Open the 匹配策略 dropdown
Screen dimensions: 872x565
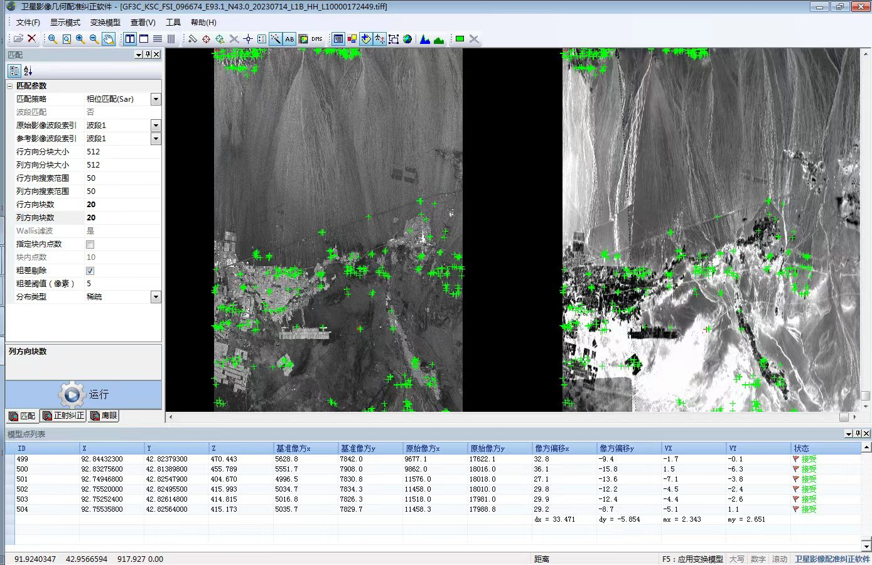[x=156, y=99]
